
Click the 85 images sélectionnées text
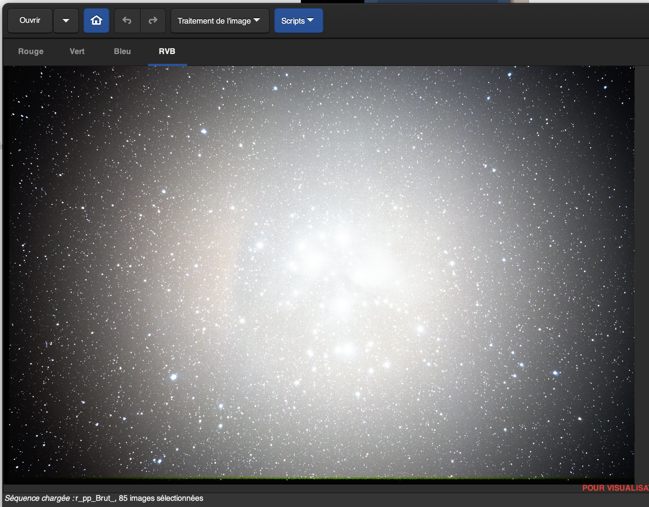(x=161, y=498)
